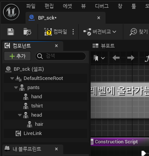Viewport: 149px width, 156px height.
Task: Switch to the 뷰포트 viewport tab
Action: (104, 45)
